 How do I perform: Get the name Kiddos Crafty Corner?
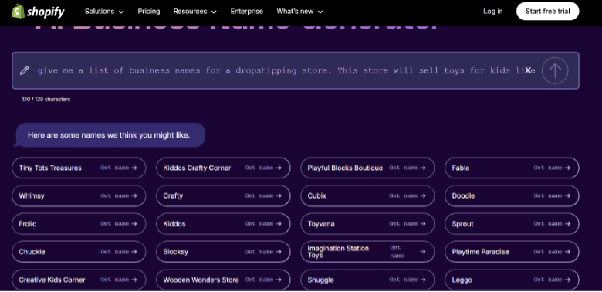[223, 168]
